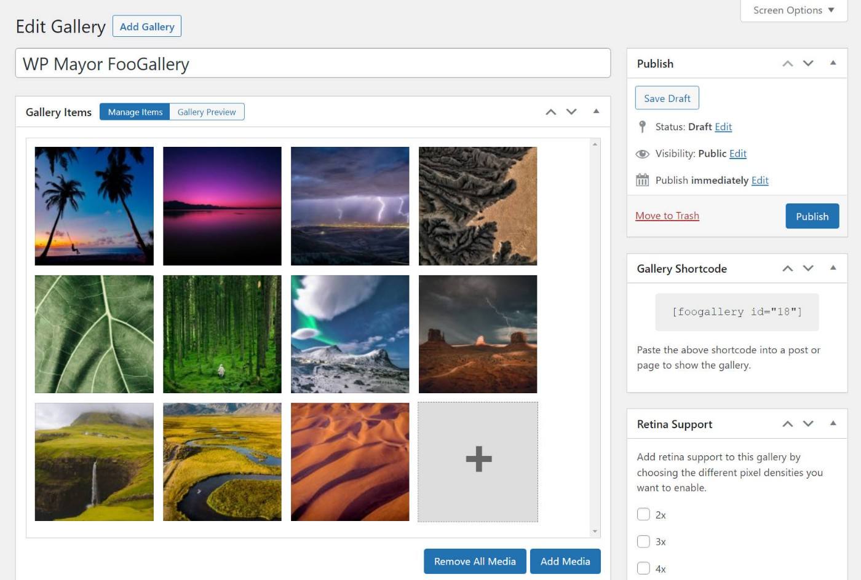Collapse the Publish panel
Image resolution: width=861 pixels, height=580 pixels.
(833, 63)
